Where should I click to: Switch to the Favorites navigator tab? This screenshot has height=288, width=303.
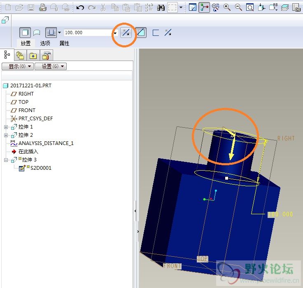(33, 56)
